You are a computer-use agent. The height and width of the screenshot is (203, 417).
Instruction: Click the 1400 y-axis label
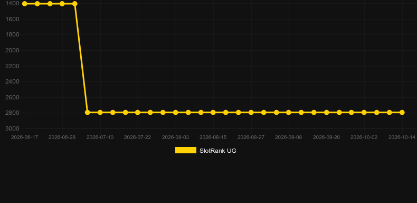12,4
